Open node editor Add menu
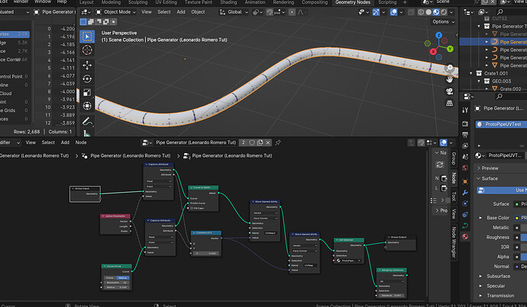527x307 pixels. (65, 142)
